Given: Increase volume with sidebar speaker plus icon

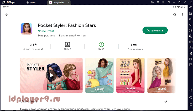Looking at the screenshot, I should pos(191,19).
